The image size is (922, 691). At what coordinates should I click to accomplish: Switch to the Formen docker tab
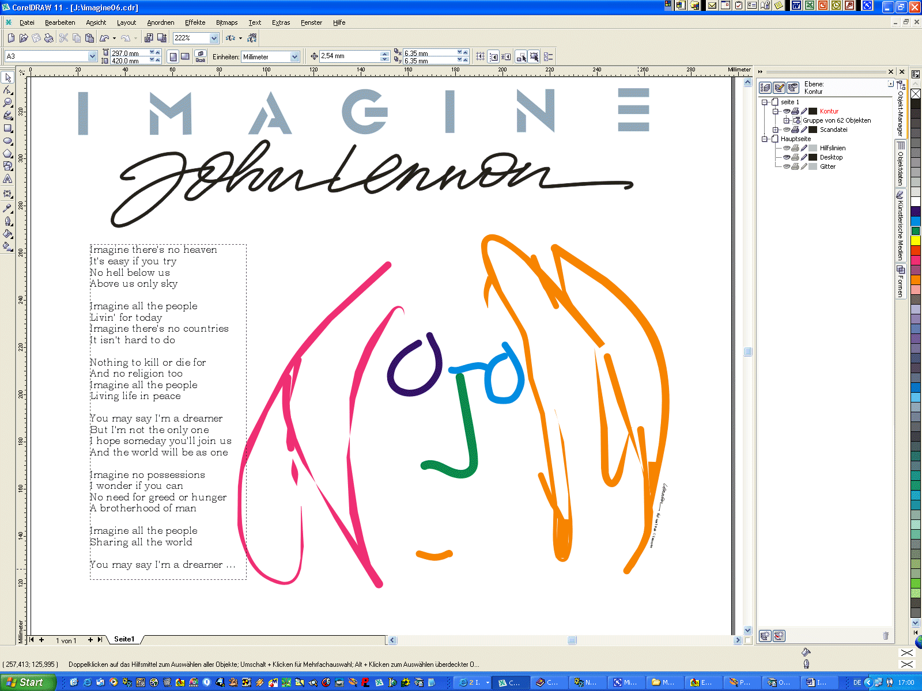pos(900,281)
